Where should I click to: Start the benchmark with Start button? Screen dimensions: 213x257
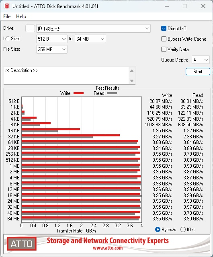coord(198,72)
